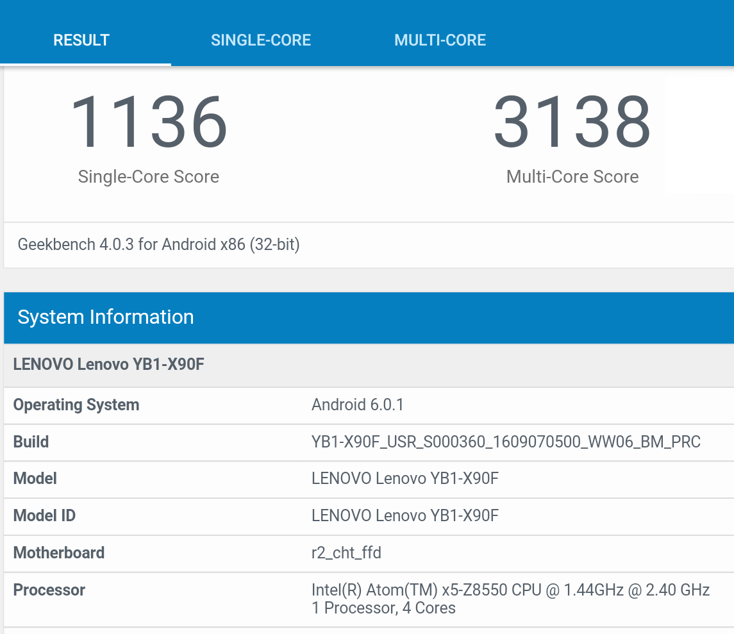Image resolution: width=734 pixels, height=634 pixels.
Task: Click the Geekbench 4.0.3 version text
Action: tap(159, 244)
